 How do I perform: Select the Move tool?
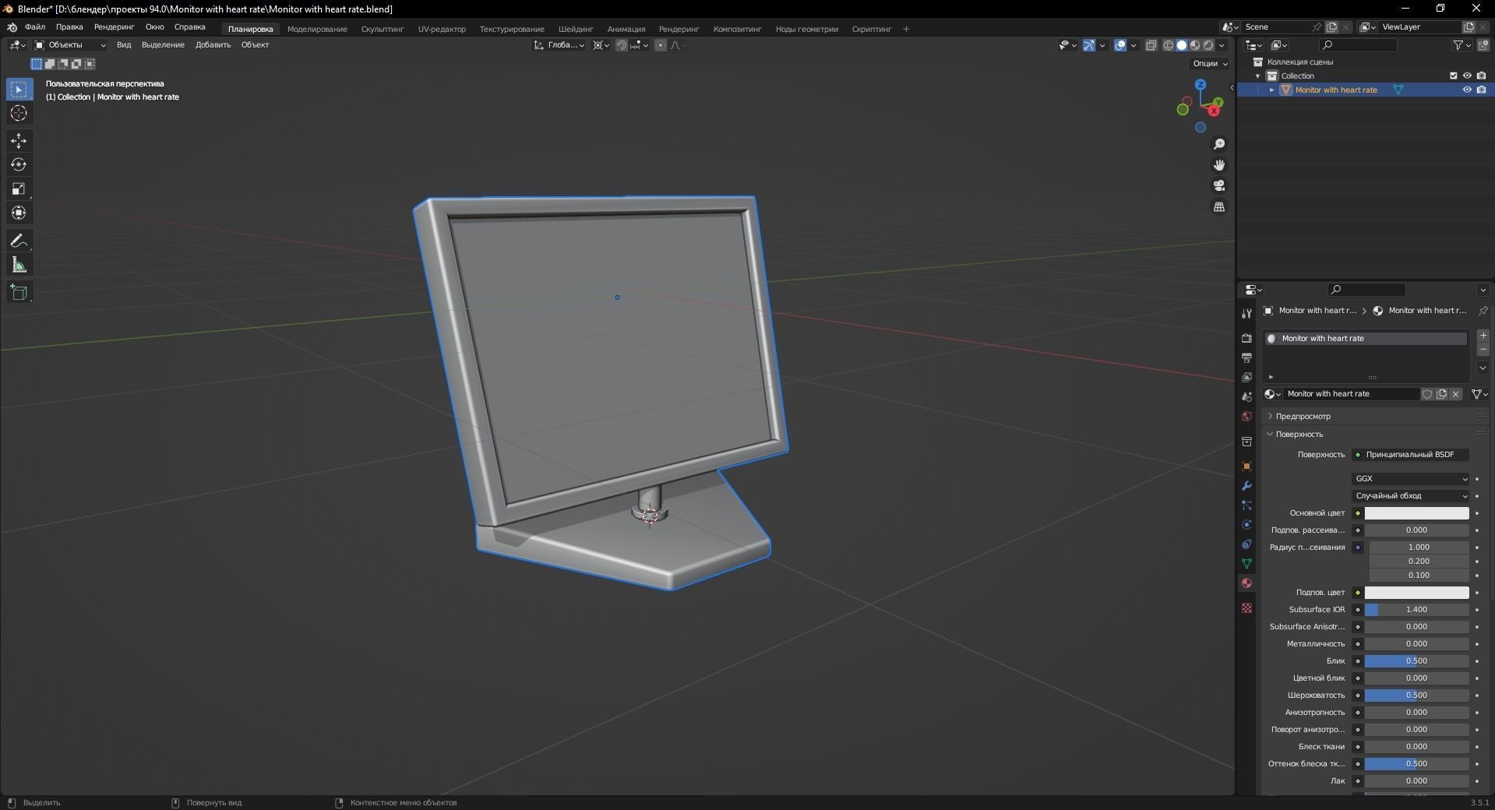[19, 140]
